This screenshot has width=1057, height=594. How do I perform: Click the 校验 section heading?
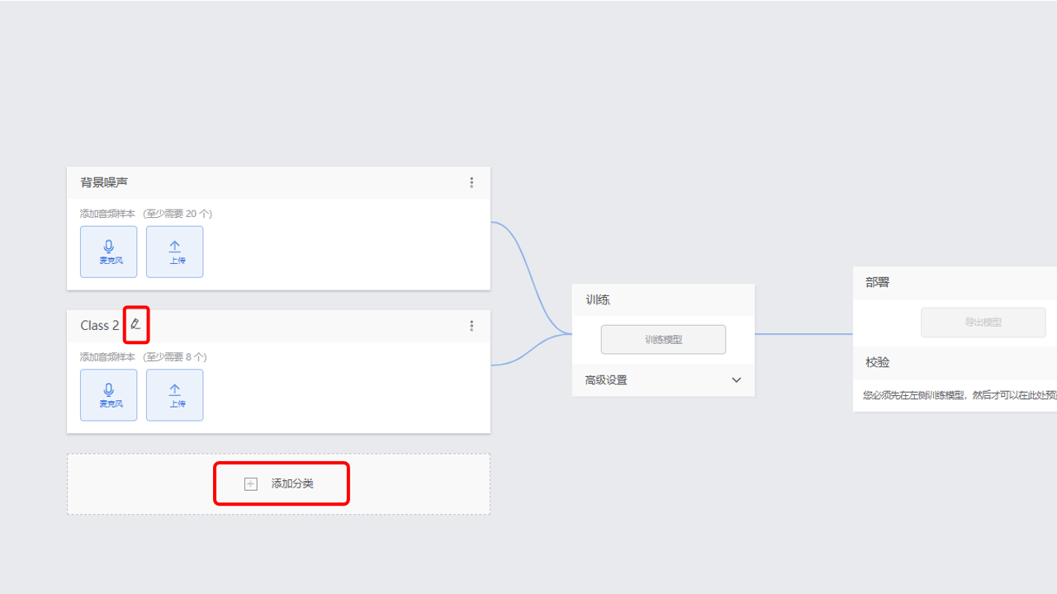coord(877,362)
